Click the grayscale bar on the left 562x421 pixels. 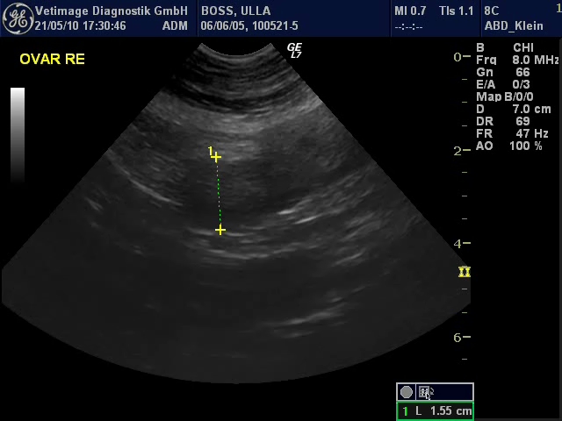coord(18,135)
